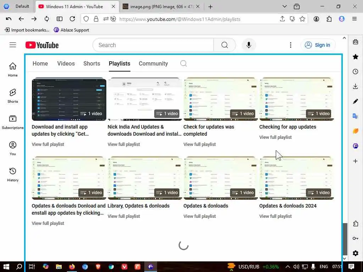Viewport: 363px width, 272px height.
Task: Open Task View on taskbar
Action: [x=32, y=267]
